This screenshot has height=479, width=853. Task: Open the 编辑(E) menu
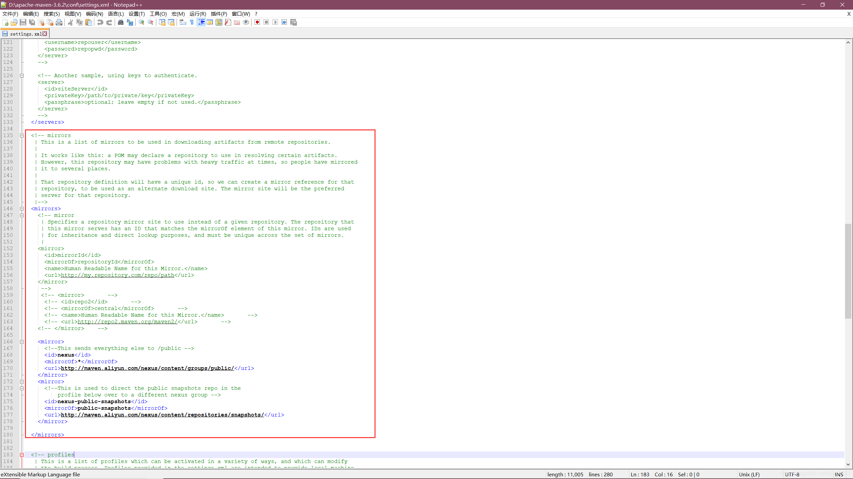pos(31,14)
